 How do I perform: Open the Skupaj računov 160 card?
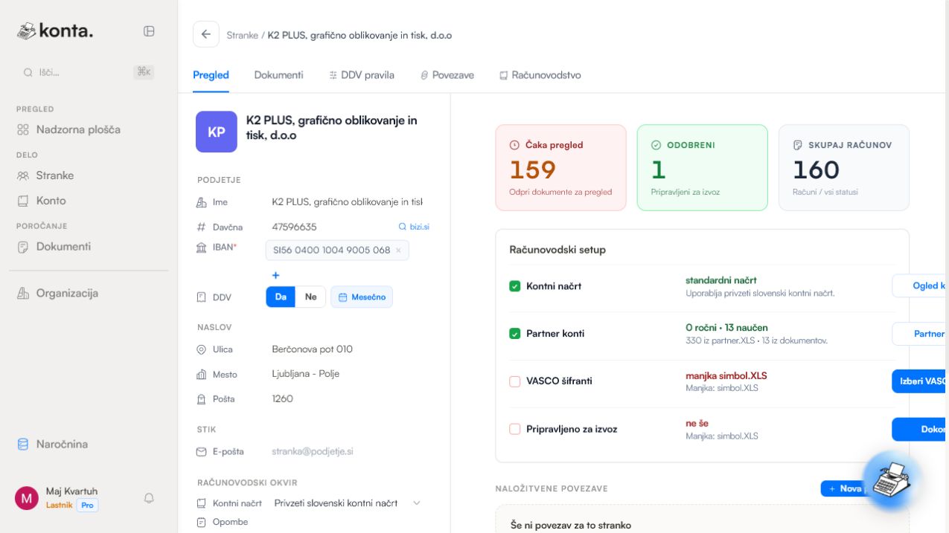tap(844, 168)
